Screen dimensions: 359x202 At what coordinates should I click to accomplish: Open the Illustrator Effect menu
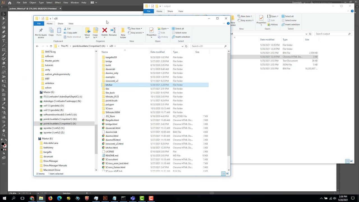coord(58,3)
